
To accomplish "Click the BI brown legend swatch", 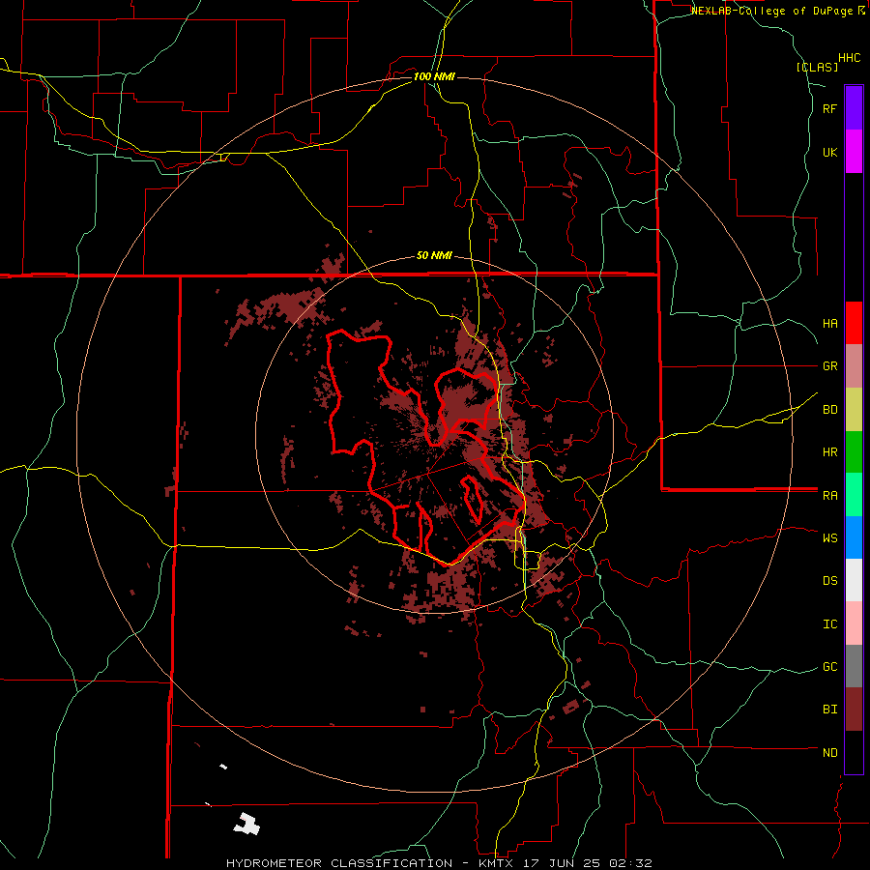I will coord(854,710).
